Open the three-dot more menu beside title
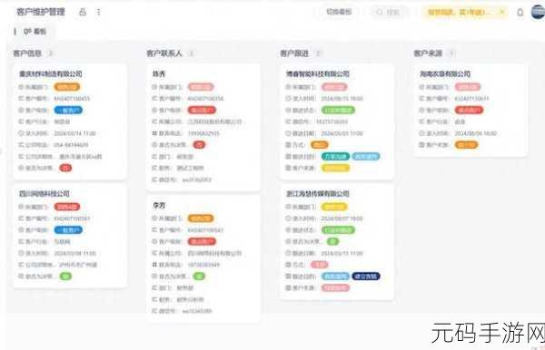 point(99,12)
